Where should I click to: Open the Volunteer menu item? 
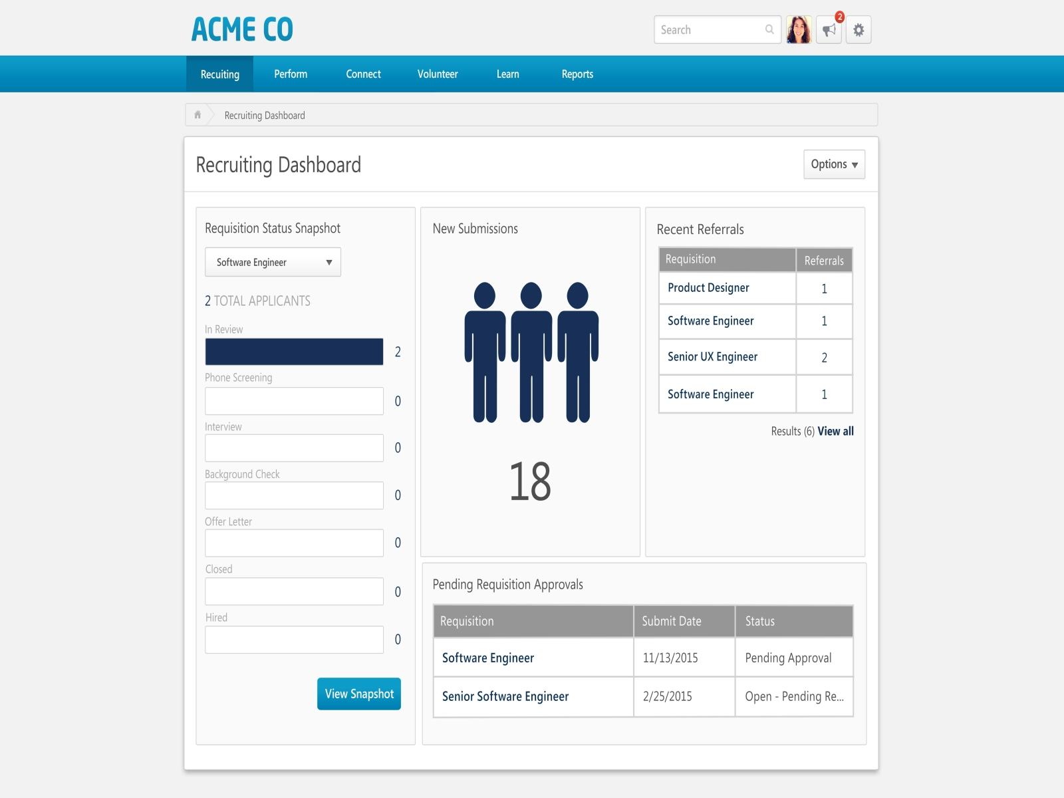pyautogui.click(x=437, y=74)
